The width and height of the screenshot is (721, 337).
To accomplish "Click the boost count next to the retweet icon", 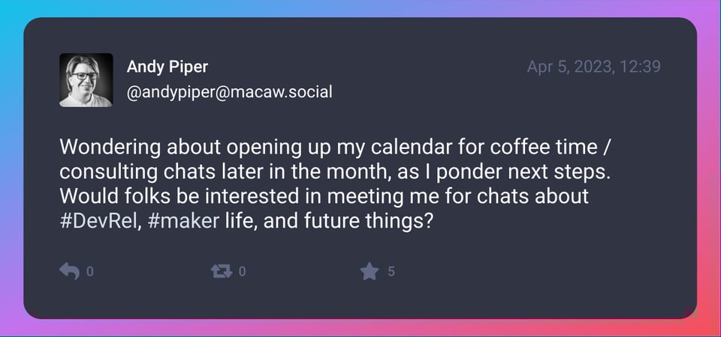I will [x=242, y=272].
